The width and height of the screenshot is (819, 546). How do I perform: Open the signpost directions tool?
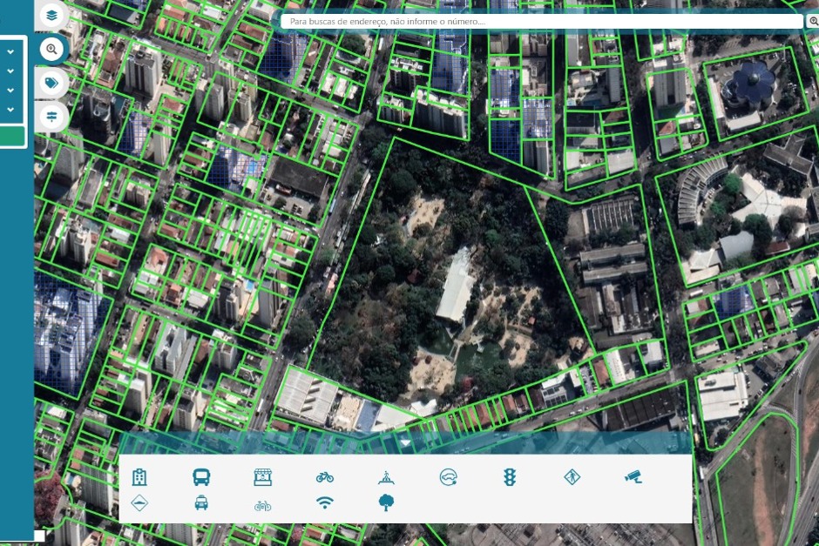tap(51, 117)
